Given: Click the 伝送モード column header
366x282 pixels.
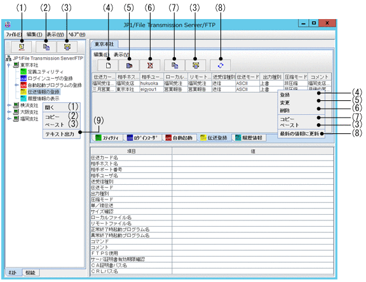Looking at the screenshot, I should point(248,77).
